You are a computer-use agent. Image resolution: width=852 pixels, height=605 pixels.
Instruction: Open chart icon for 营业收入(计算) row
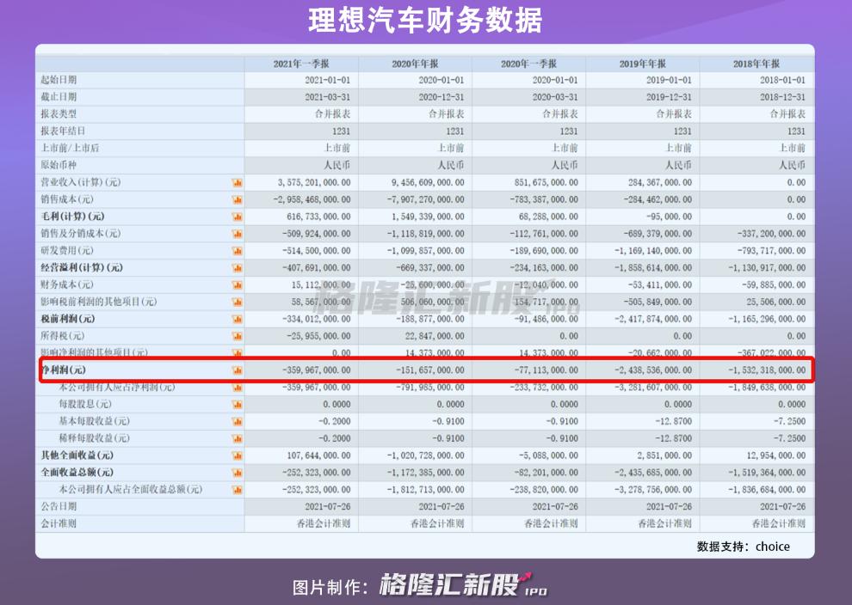pos(237,183)
